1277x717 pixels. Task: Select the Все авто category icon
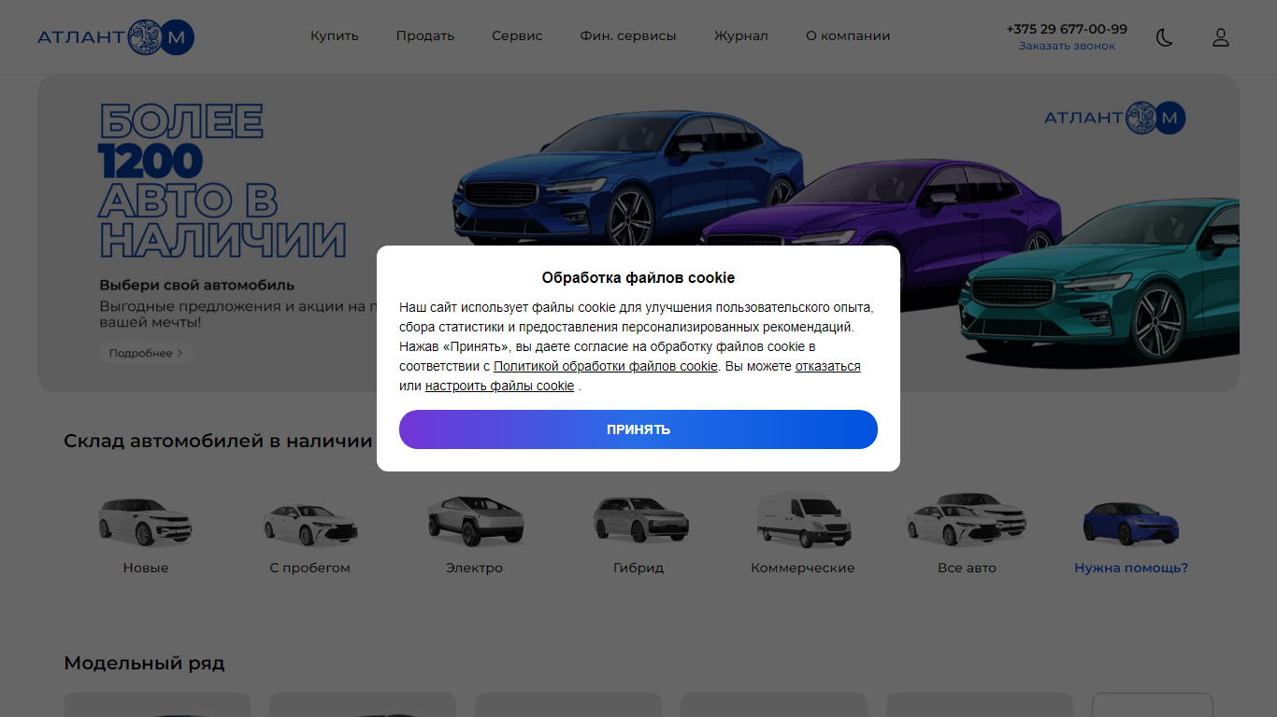(x=967, y=520)
